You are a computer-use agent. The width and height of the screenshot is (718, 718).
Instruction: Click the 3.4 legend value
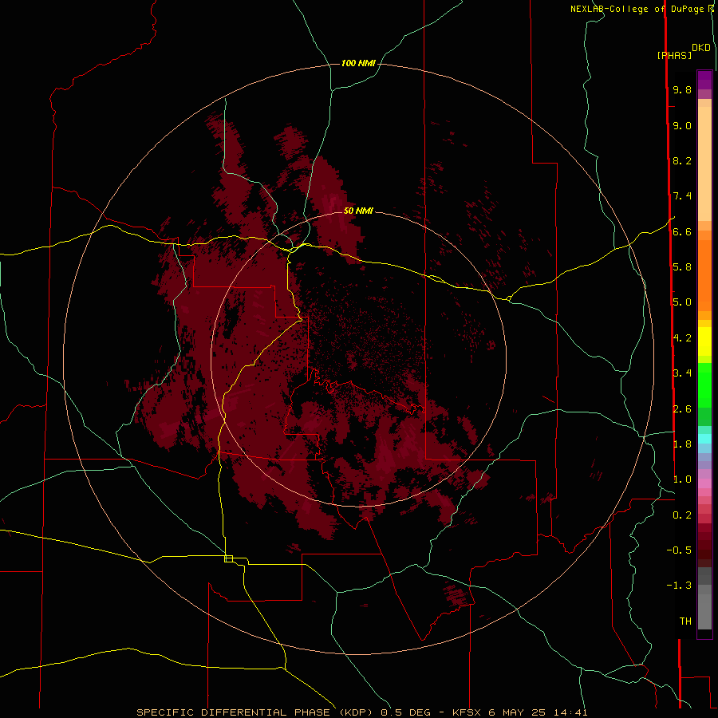682,373
